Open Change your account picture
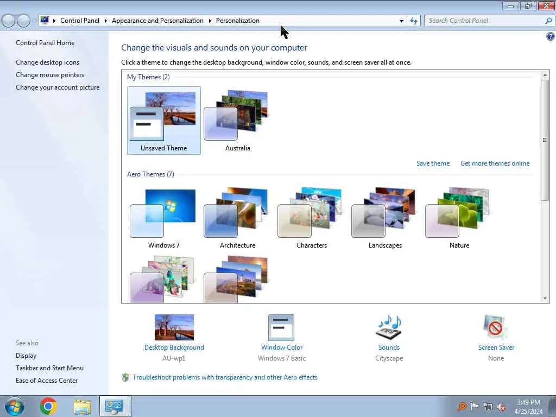Screen dimensions: 556x417 [58, 87]
